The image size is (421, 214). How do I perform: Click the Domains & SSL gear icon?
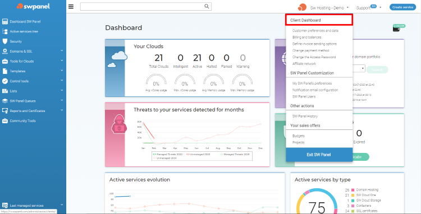pos(5,51)
